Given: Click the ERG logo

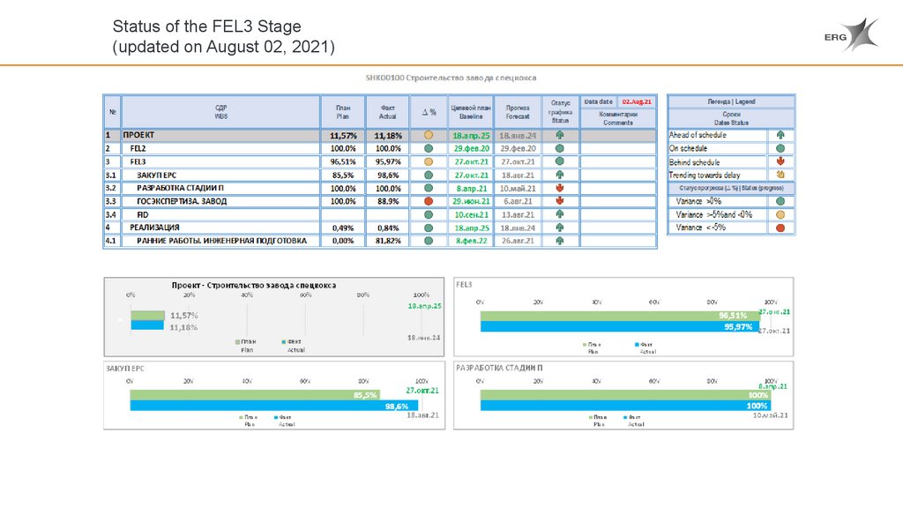Looking at the screenshot, I should point(852,35).
